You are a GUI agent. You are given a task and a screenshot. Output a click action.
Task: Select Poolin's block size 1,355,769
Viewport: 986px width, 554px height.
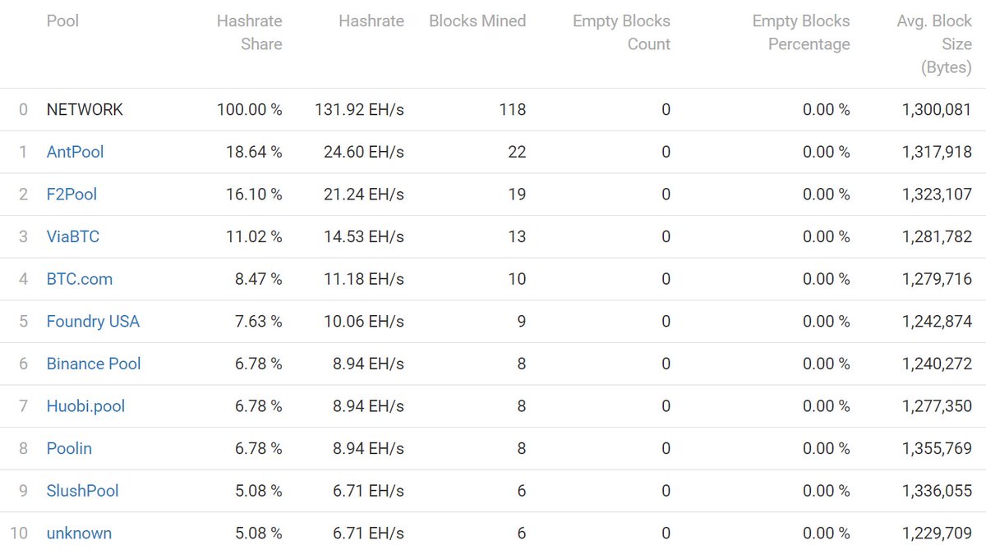tap(937, 449)
